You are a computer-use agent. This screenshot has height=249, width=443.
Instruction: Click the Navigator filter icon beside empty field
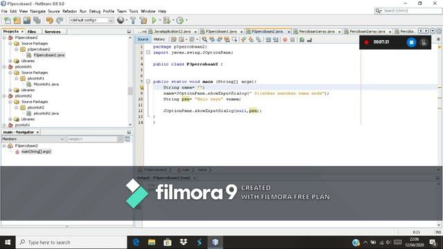pos(127,139)
